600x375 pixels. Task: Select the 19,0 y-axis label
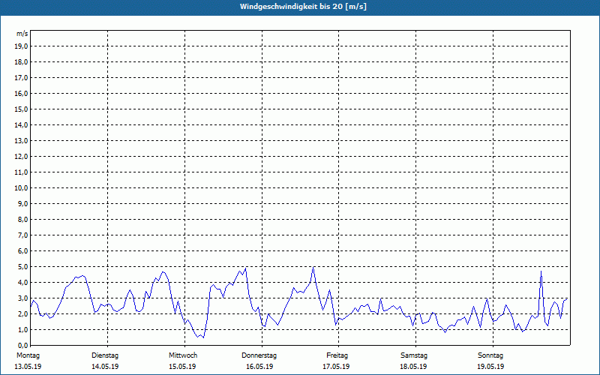[x=21, y=46]
